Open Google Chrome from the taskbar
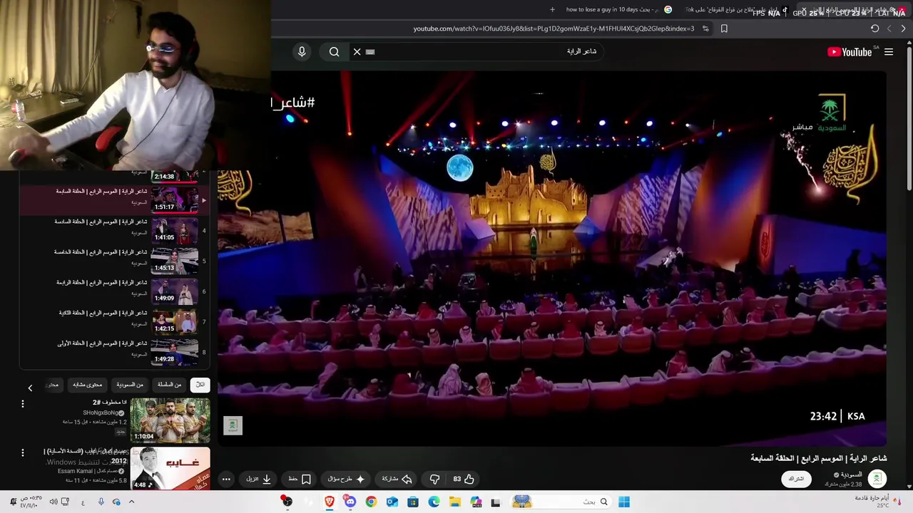This screenshot has width=913, height=513. coord(371,502)
